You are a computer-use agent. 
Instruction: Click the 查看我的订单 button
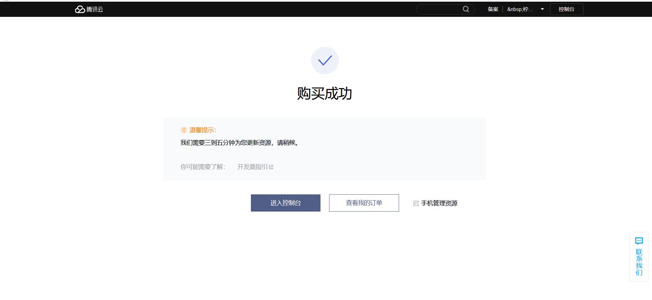(364, 203)
